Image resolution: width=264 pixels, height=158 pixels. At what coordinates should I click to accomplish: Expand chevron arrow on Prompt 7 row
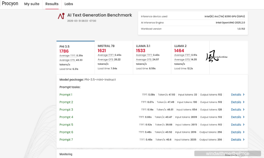click(x=243, y=139)
